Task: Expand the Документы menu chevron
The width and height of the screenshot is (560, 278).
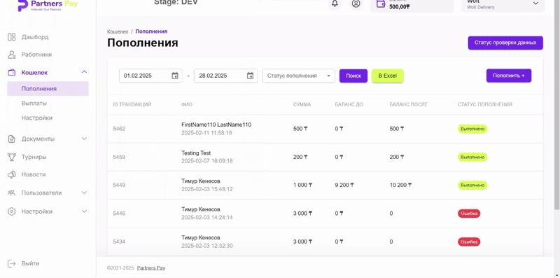Action: point(84,139)
